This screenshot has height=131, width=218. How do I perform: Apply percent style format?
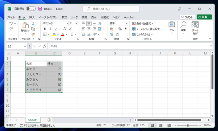pyautogui.click(x=120, y=29)
